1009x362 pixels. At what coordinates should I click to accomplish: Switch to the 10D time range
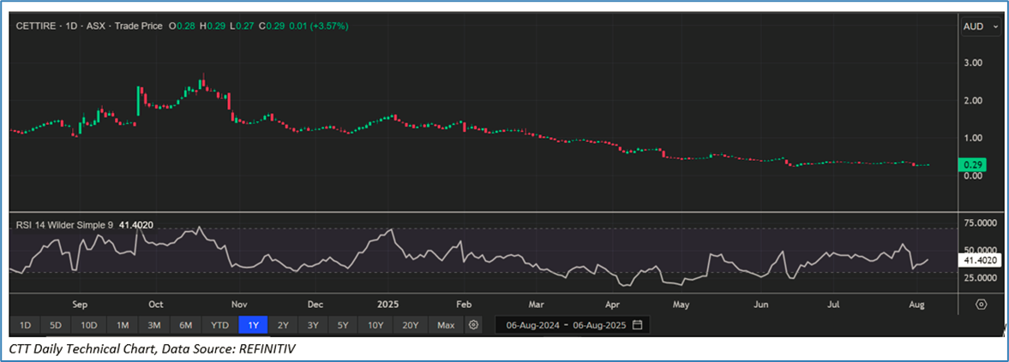(88, 325)
